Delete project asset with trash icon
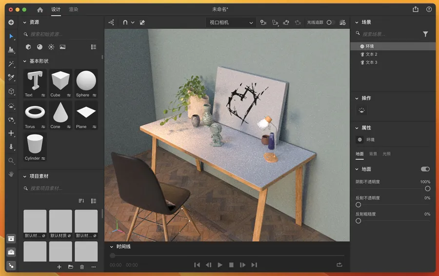439x276 pixels. point(82,267)
